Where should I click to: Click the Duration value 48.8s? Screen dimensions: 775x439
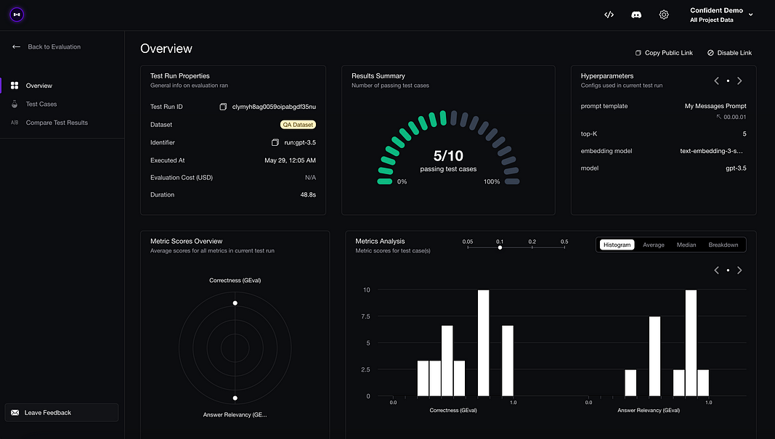point(308,195)
